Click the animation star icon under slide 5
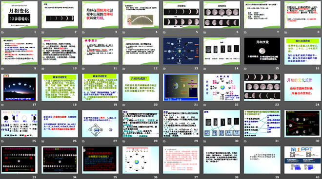Image resolution: width=322 pixels, height=179 pixels. click(164, 33)
